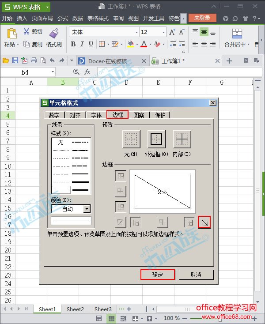265x324 pixels.
Task: Select the 无 line style
Action: click(61, 142)
